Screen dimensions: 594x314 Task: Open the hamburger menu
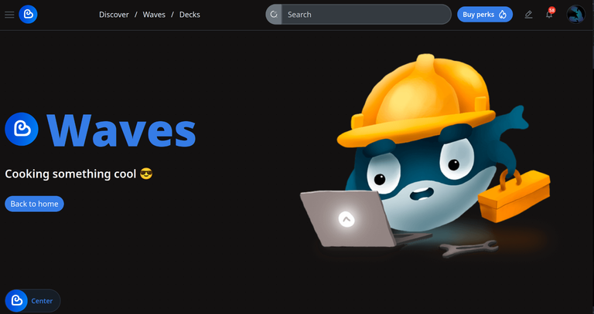pyautogui.click(x=9, y=15)
